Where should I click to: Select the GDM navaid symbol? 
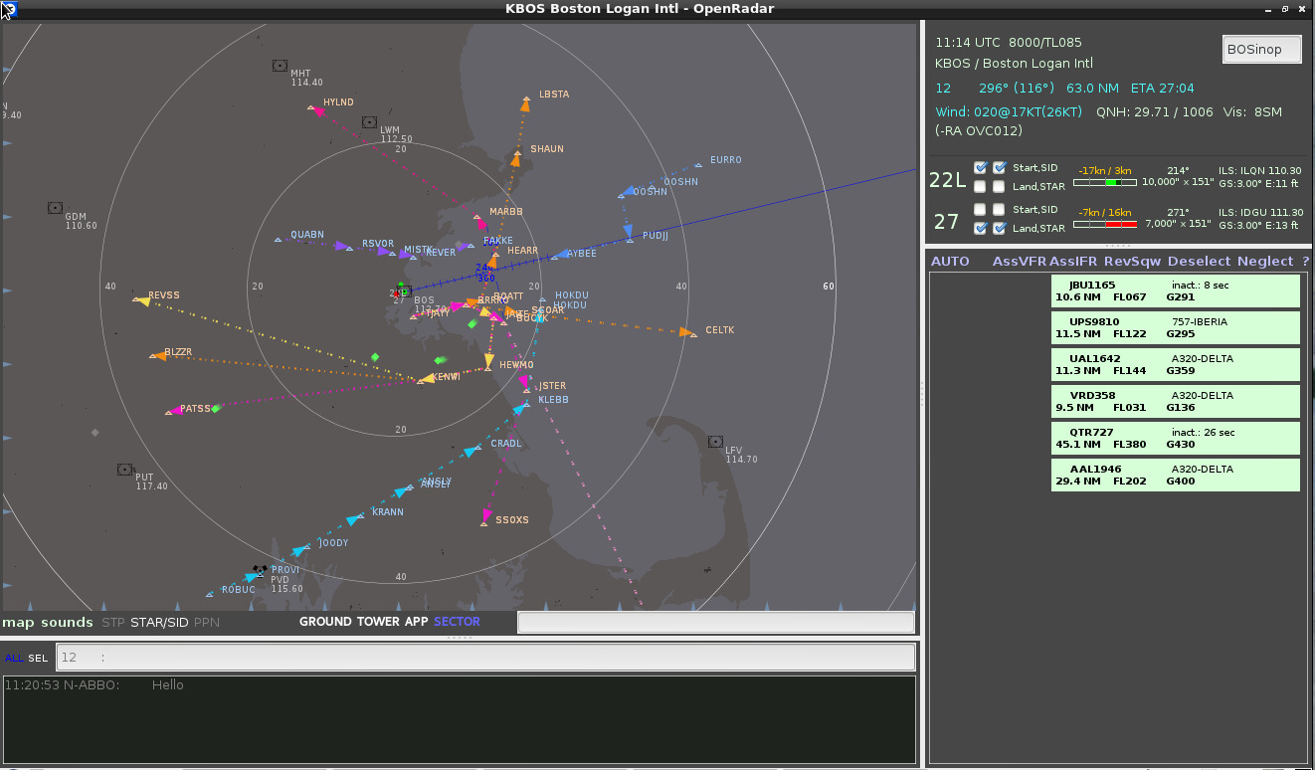pos(55,208)
